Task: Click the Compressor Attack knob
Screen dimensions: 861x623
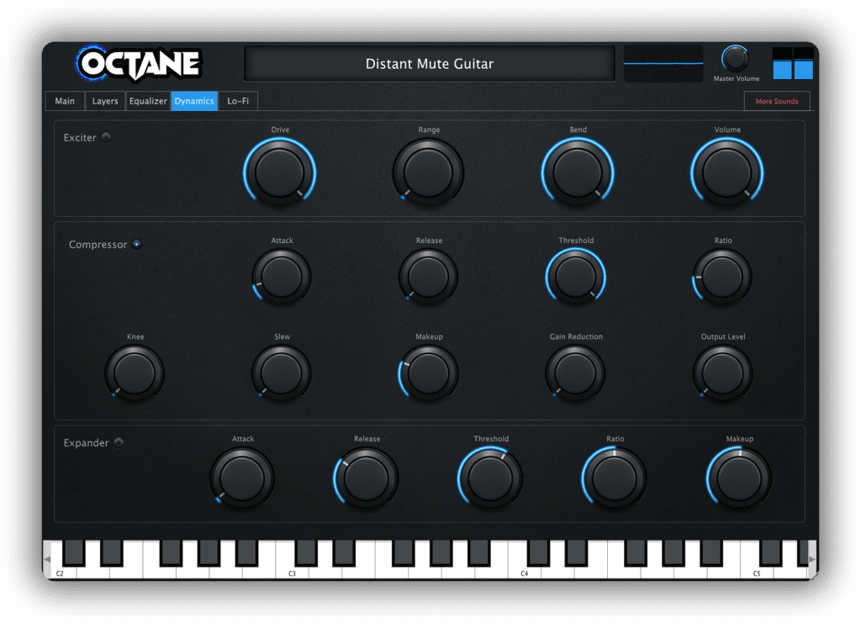Action: click(282, 276)
